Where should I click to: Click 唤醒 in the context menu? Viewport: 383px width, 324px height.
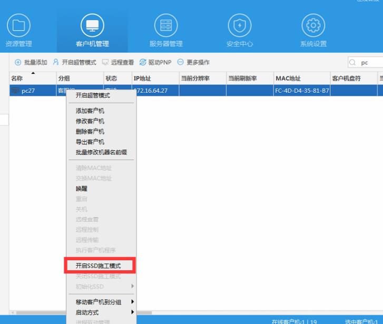coord(82,189)
